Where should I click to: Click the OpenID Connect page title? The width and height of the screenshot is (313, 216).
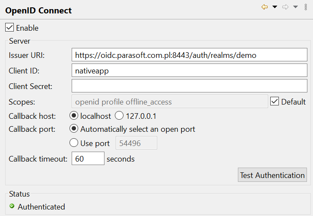pos(38,10)
